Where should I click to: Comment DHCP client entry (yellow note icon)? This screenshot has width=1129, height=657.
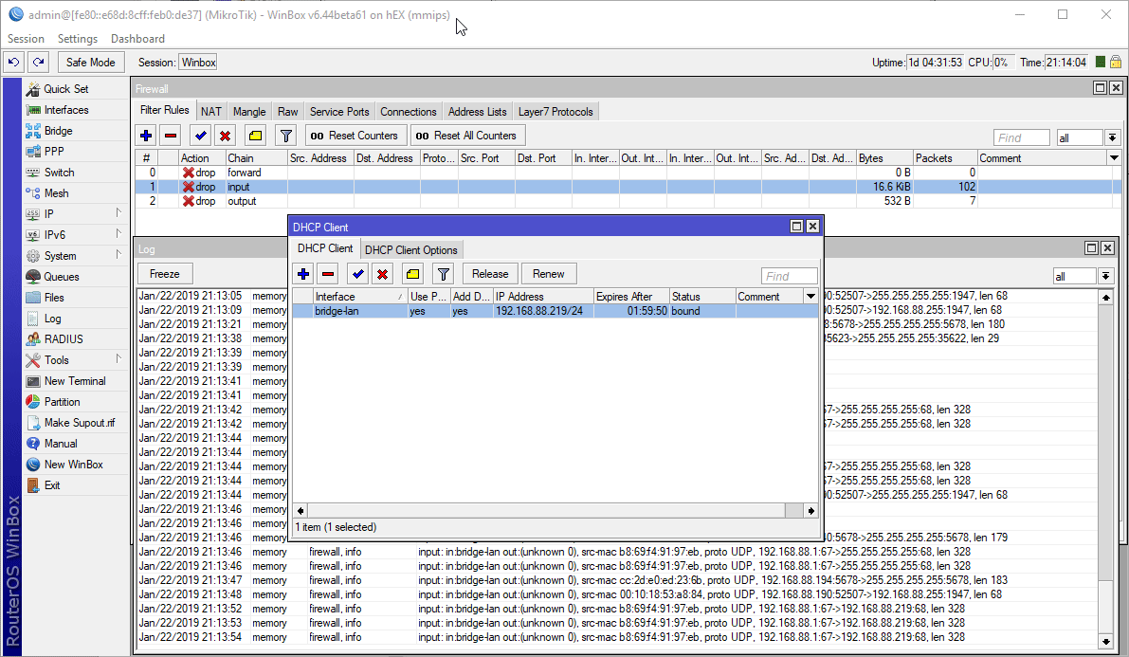(412, 275)
